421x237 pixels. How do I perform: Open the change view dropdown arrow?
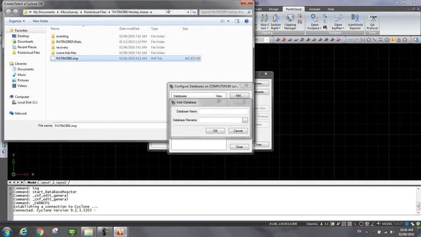tap(228, 21)
